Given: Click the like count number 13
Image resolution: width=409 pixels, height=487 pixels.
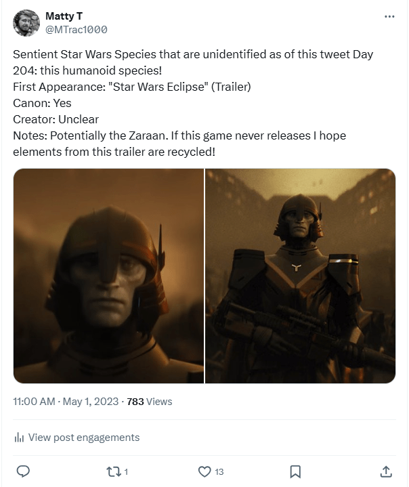Looking at the screenshot, I should 219,471.
